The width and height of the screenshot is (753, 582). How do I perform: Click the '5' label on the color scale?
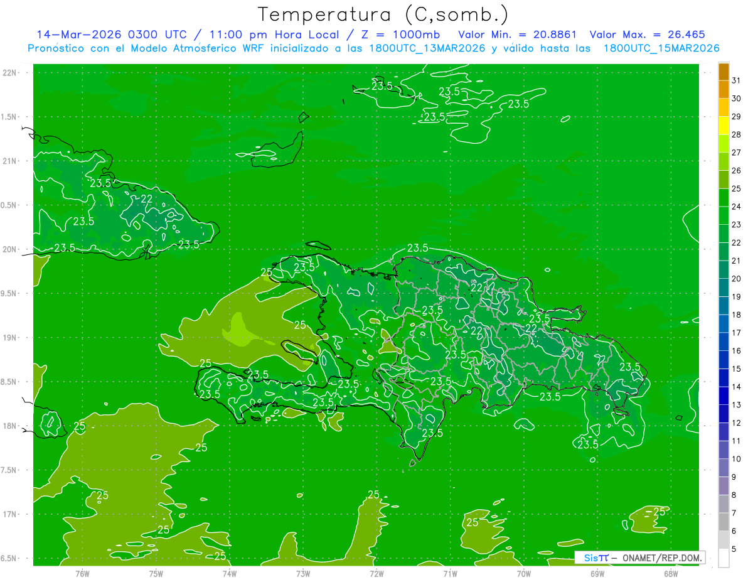point(734,549)
